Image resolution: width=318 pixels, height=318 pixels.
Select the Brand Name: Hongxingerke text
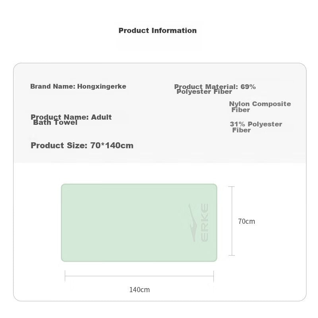78,86
